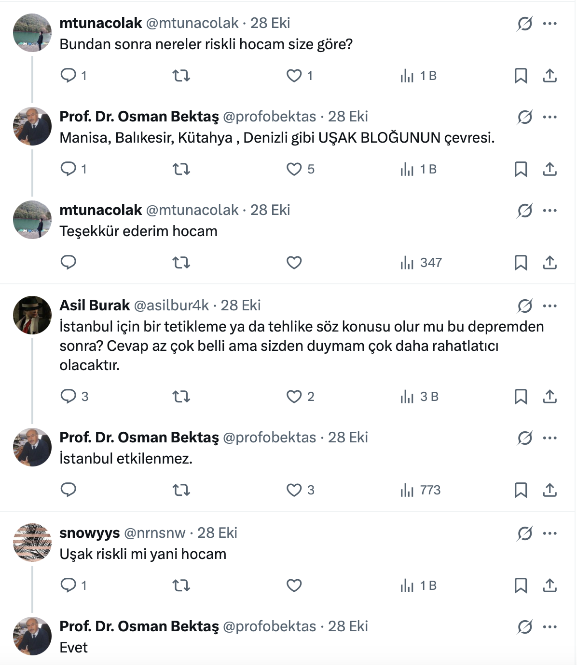Open Grok icon on snowyys's tweet
577x665 pixels.
pos(524,533)
